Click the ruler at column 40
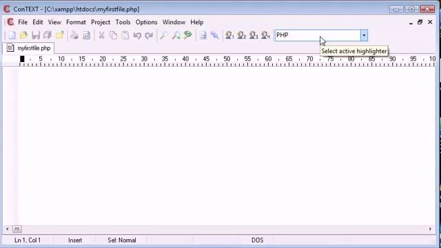The image size is (441, 248). [x=185, y=60]
